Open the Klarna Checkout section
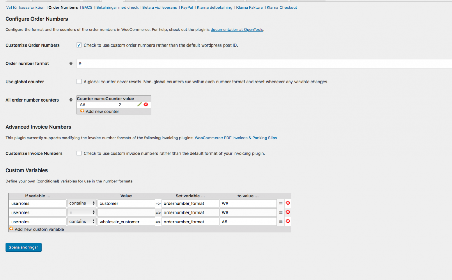This screenshot has width=452, height=280. 282,7
